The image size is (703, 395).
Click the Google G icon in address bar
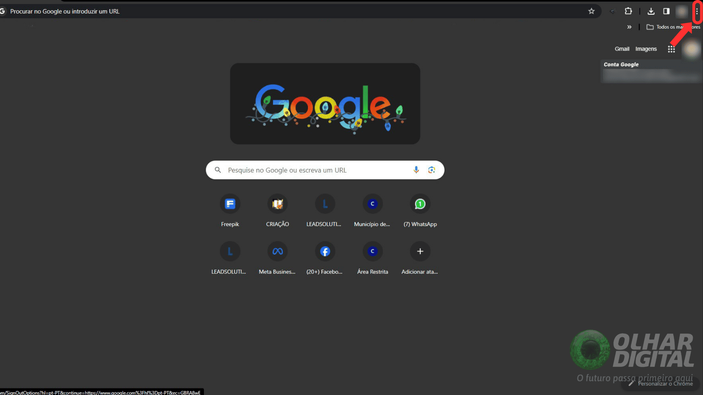pos(2,11)
